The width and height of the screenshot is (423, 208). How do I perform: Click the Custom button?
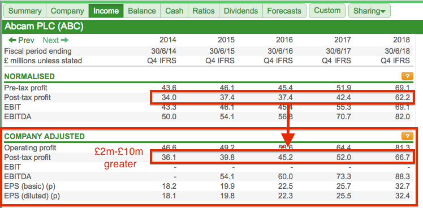tap(327, 11)
